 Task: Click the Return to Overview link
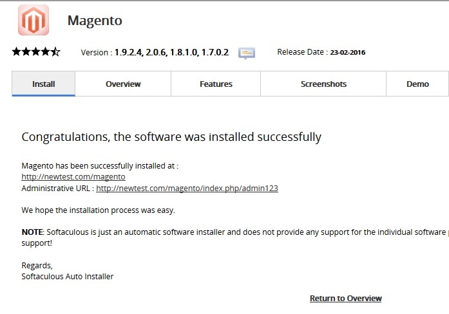(345, 299)
